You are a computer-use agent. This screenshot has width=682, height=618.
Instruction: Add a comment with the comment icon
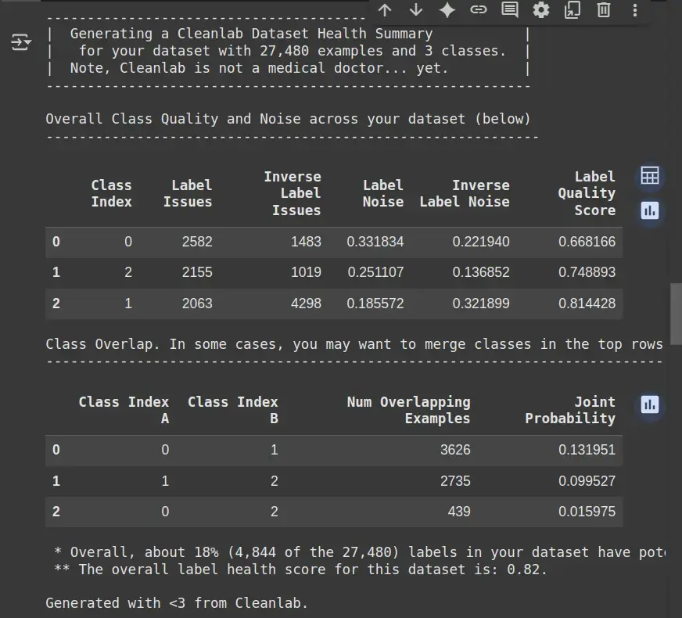(x=509, y=10)
